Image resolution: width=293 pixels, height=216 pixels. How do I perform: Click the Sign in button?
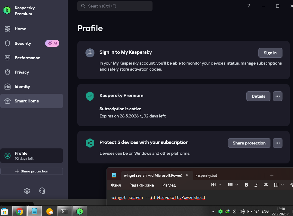click(x=270, y=53)
